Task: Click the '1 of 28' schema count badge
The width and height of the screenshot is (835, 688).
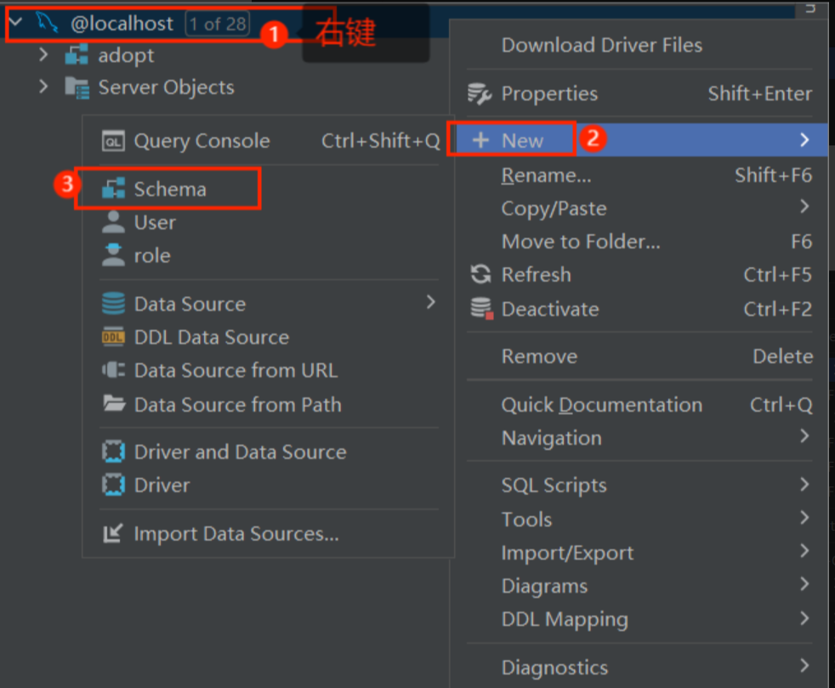Action: 219,24
